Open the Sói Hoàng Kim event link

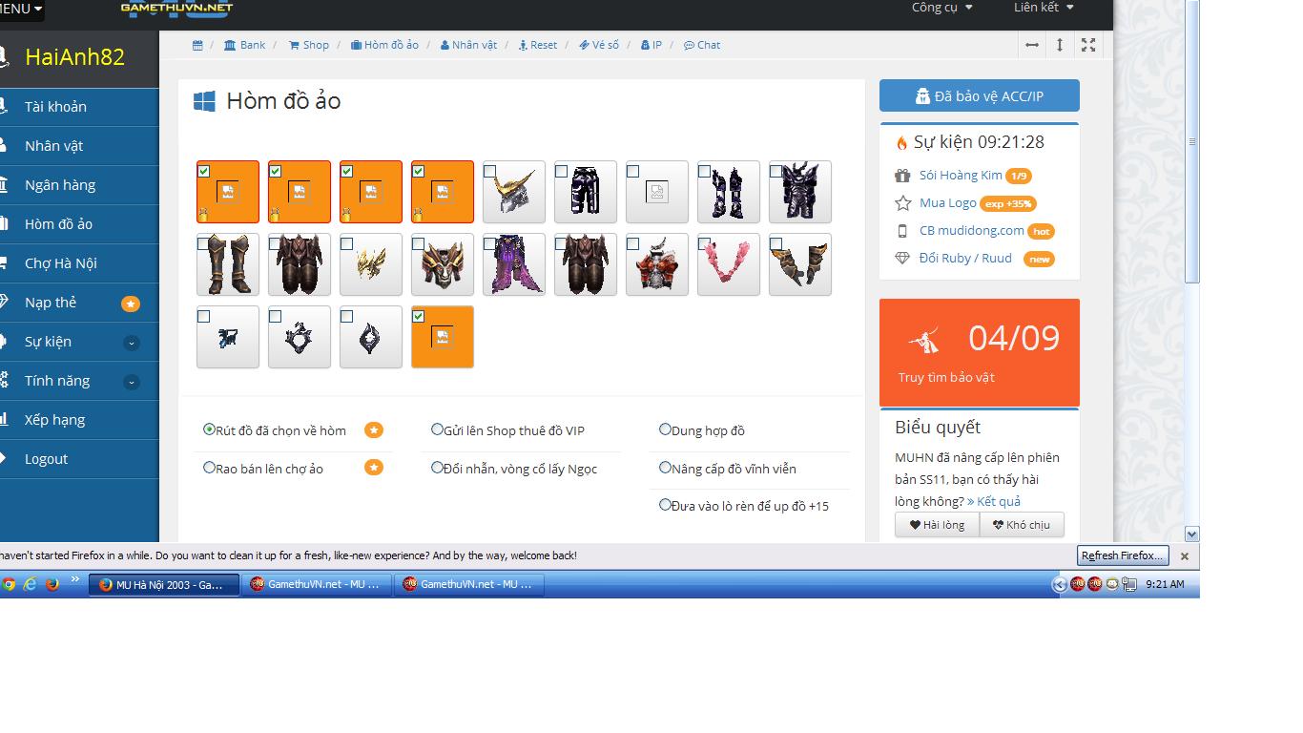962,176
